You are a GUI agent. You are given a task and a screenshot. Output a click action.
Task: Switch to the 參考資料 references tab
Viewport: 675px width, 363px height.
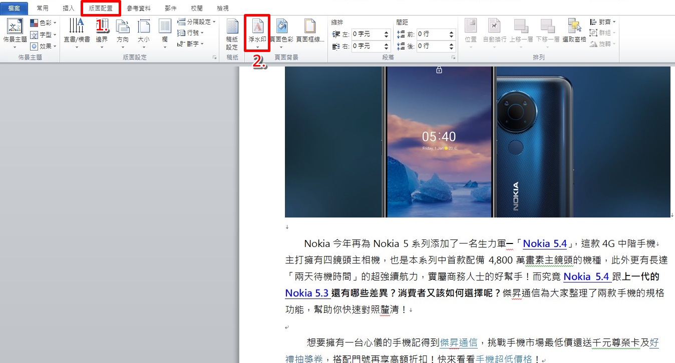click(x=139, y=8)
